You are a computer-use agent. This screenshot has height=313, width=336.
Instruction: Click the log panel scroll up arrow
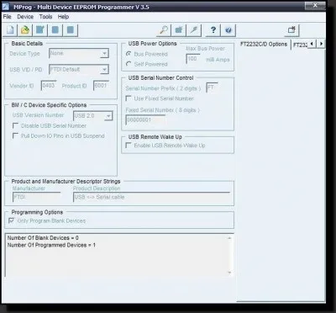[x=229, y=238]
